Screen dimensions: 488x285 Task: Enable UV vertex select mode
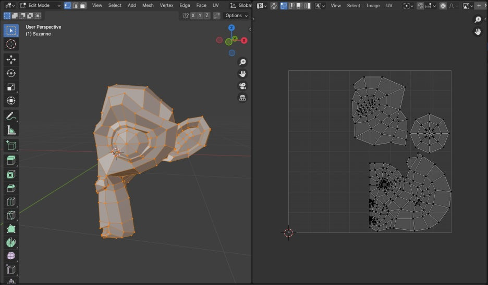(284, 6)
